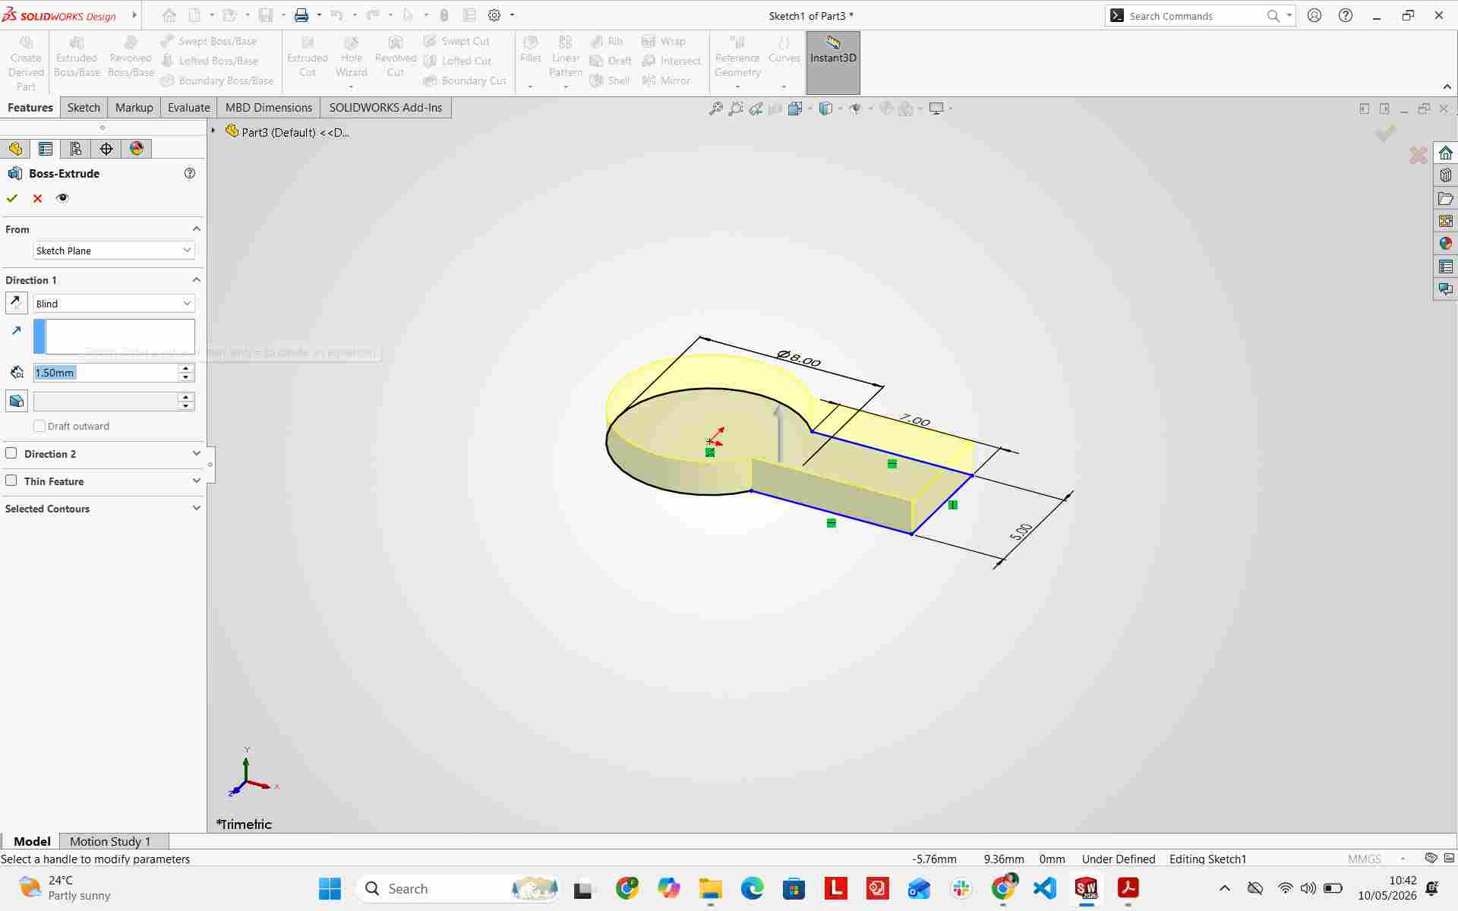Accept the Boss-Extrude with green checkmark
Viewport: 1458px width, 911px height.
(12, 198)
